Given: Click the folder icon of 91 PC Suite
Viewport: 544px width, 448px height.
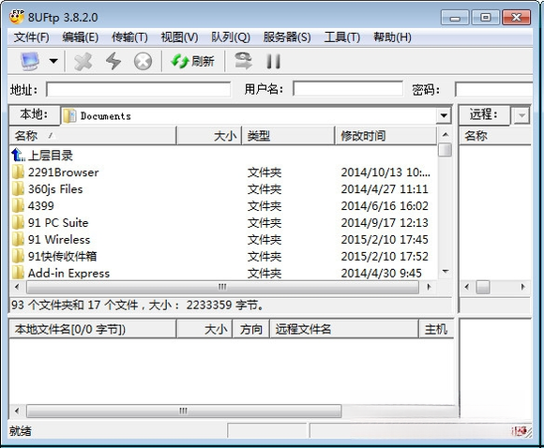Looking at the screenshot, I should pyautogui.click(x=18, y=223).
